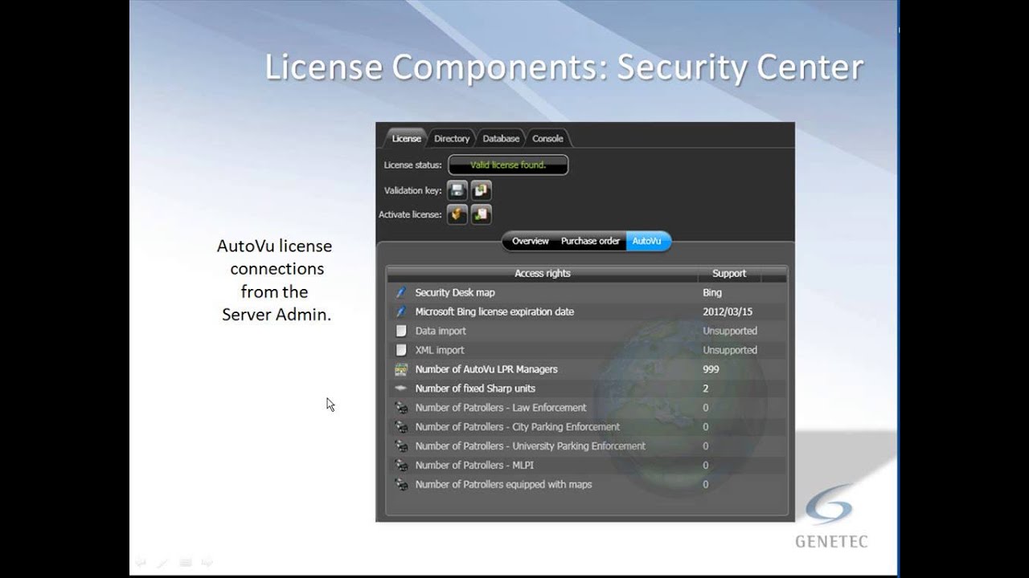
Task: Activate license from file/clipboard icon
Action: pyautogui.click(x=481, y=214)
